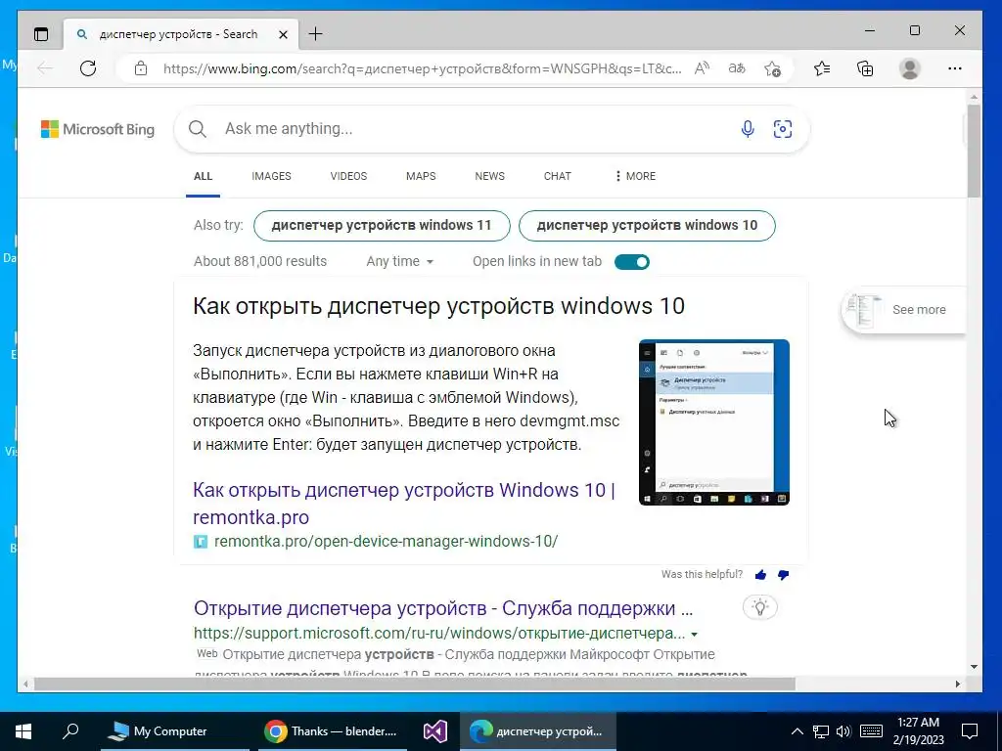Open the notification center icon
This screenshot has width=1002, height=751.
(970, 731)
